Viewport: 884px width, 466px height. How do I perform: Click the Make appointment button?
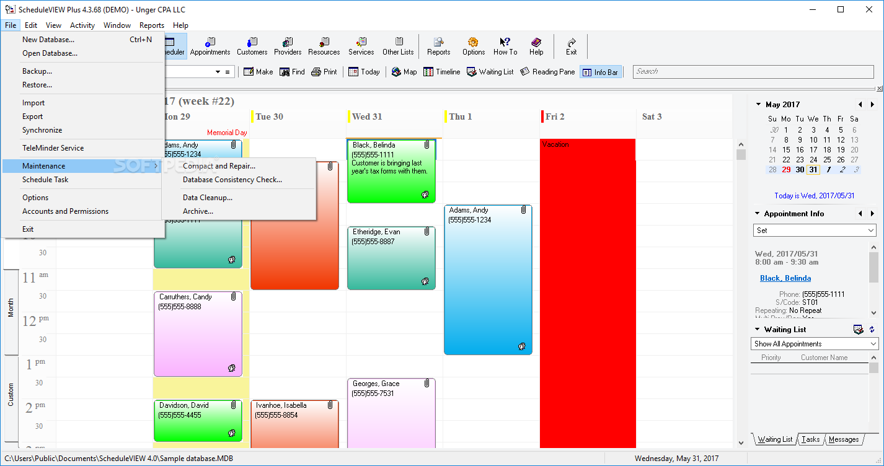click(x=258, y=72)
